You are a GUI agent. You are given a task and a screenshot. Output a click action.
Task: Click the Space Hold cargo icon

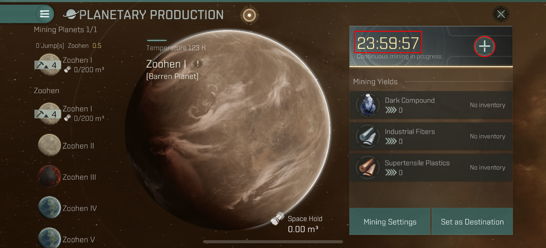(277, 219)
